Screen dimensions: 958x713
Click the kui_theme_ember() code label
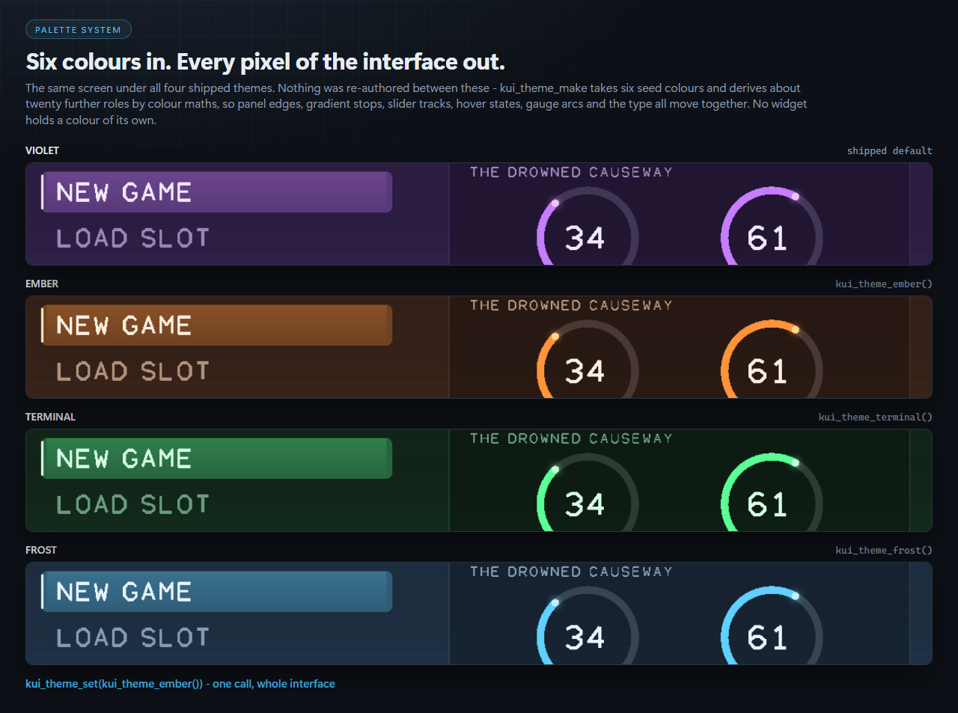tap(884, 284)
